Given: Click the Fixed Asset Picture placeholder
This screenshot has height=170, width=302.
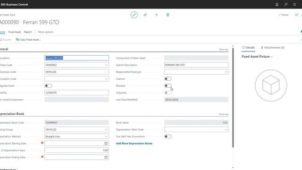Looking at the screenshot, I should point(271,85).
